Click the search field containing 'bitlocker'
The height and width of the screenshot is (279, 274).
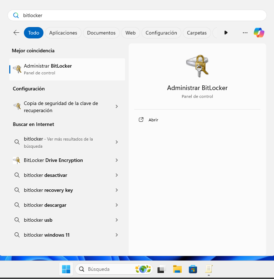pos(137,15)
